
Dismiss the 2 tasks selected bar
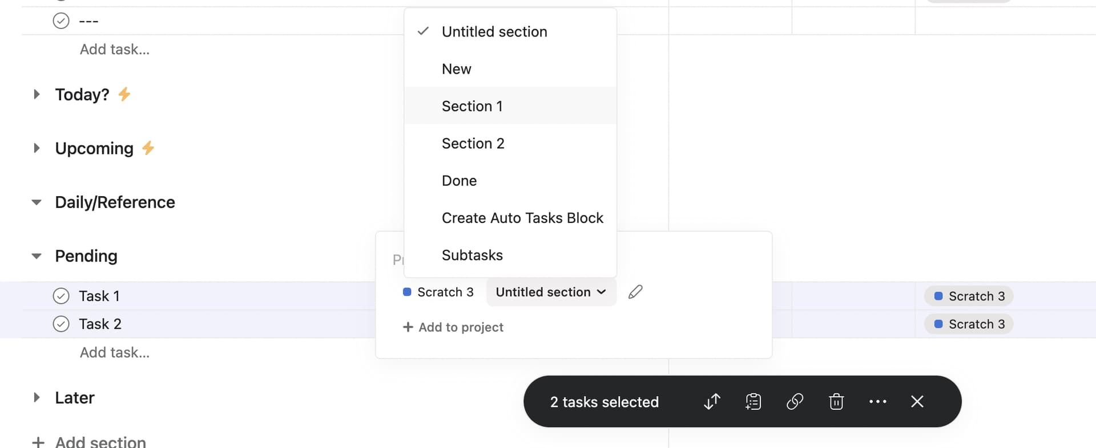pyautogui.click(x=917, y=402)
